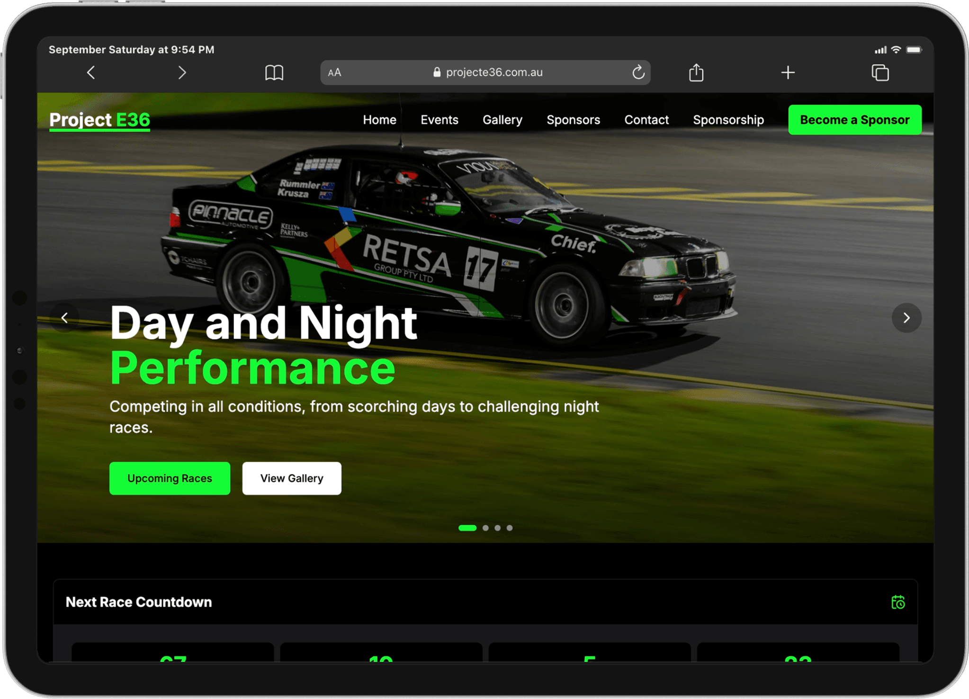Tap the projecte36.com.au address field
Screen dimensions: 969x699
(x=485, y=72)
